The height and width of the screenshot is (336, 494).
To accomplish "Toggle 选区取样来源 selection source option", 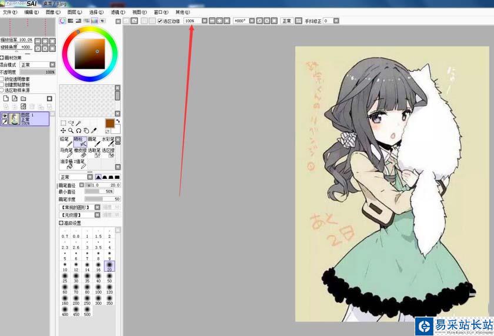I will coord(2,90).
